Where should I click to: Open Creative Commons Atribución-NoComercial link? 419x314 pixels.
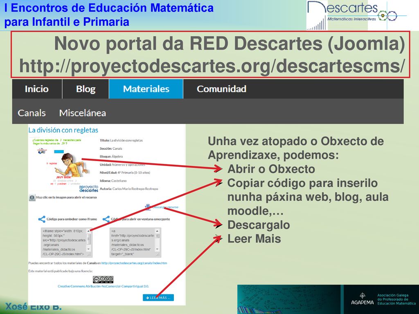[103, 286]
